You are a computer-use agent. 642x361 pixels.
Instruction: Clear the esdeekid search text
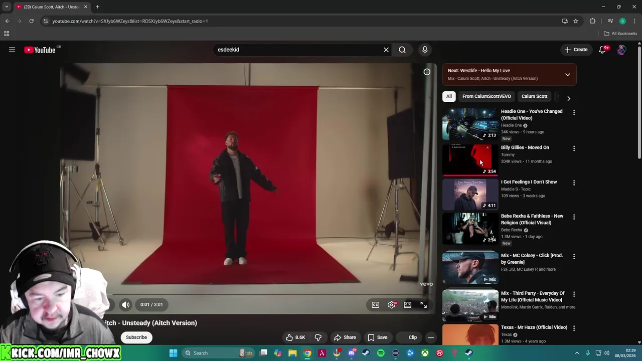click(x=386, y=50)
